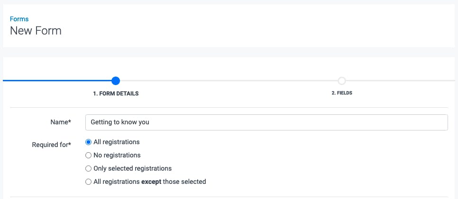Go to the '2. FIELDS' step label
This screenshot has height=199, width=458.
(x=342, y=93)
